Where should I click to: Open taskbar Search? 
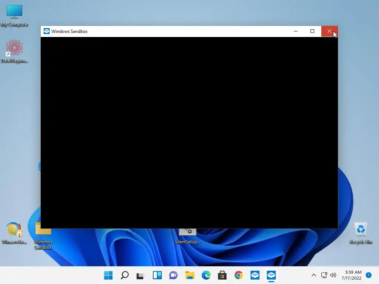point(125,275)
